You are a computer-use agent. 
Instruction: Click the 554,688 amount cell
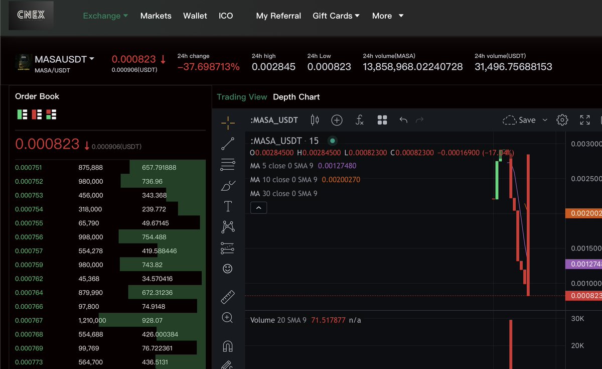coord(91,334)
